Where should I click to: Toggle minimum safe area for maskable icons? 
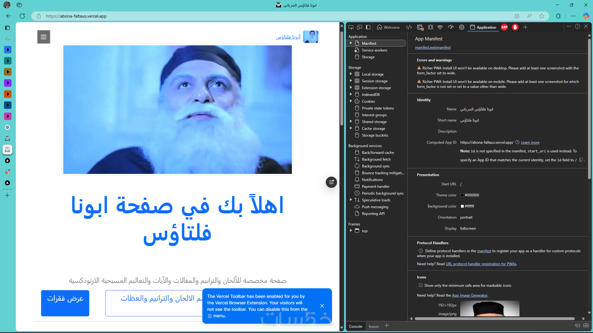(x=420, y=286)
